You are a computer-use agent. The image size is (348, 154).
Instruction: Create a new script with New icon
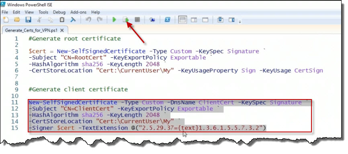[x=6, y=20]
